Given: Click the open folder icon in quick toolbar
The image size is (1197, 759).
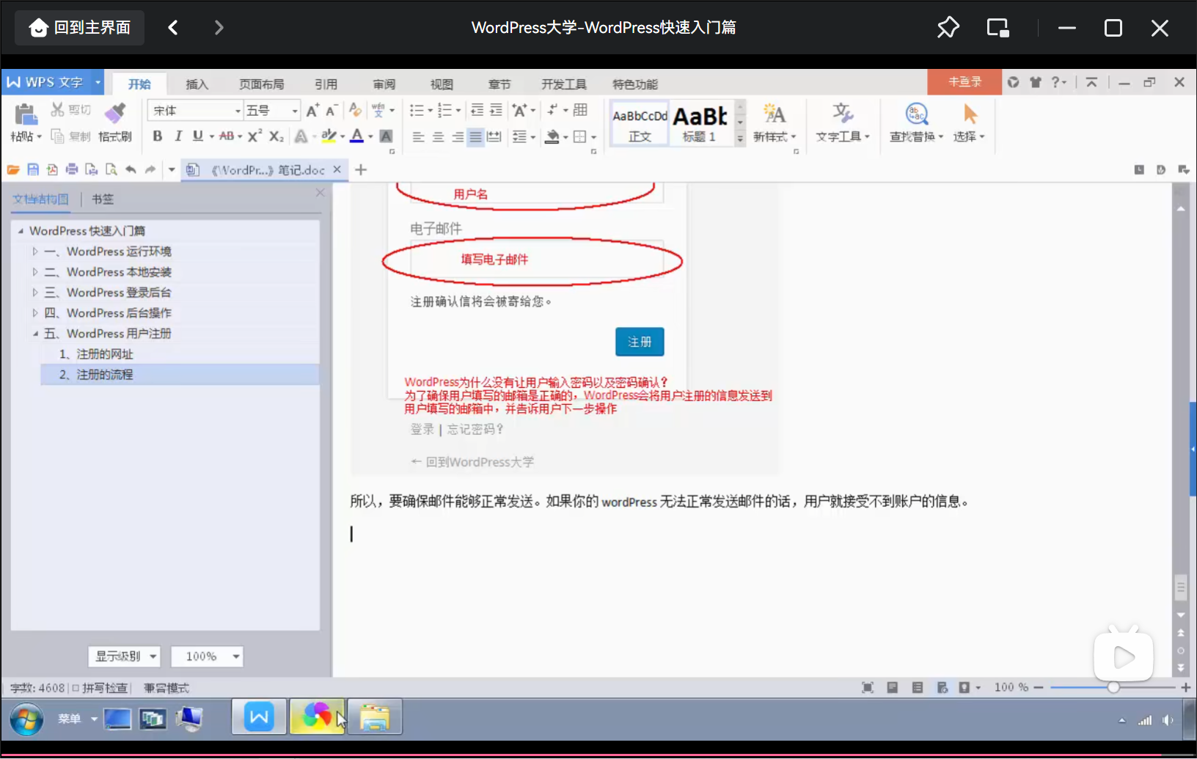Looking at the screenshot, I should (x=13, y=170).
